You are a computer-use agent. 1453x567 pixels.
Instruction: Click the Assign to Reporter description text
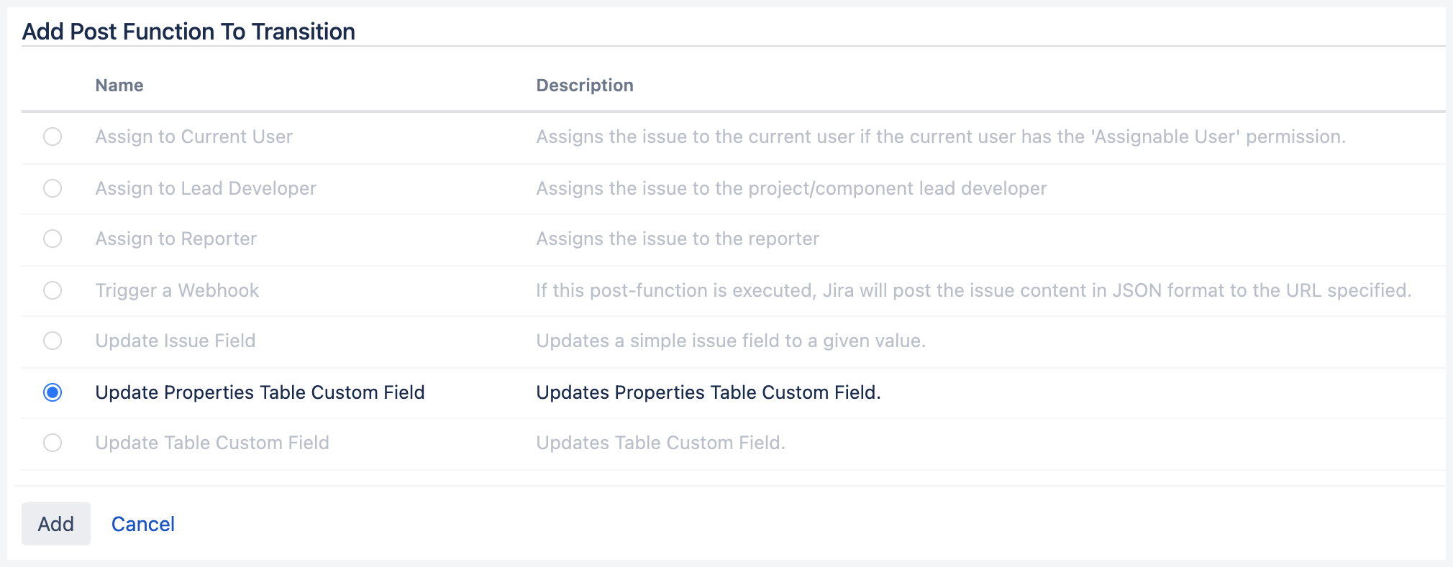click(x=677, y=239)
